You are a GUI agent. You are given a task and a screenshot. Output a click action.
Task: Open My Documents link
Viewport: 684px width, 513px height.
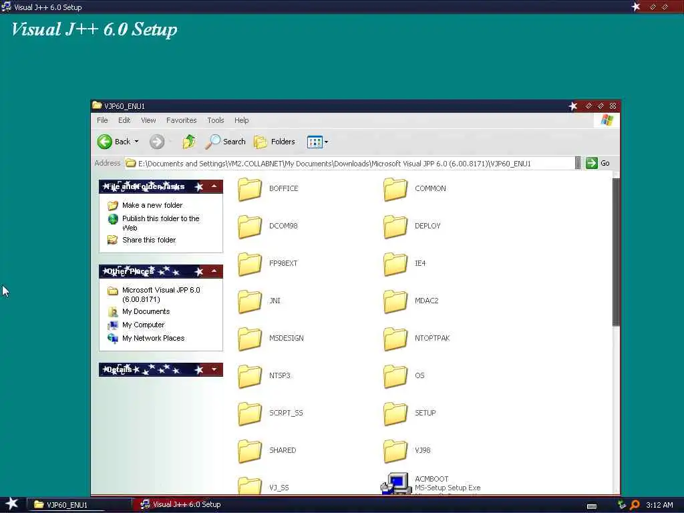click(x=146, y=311)
